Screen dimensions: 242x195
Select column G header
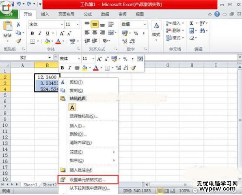tap(168, 65)
